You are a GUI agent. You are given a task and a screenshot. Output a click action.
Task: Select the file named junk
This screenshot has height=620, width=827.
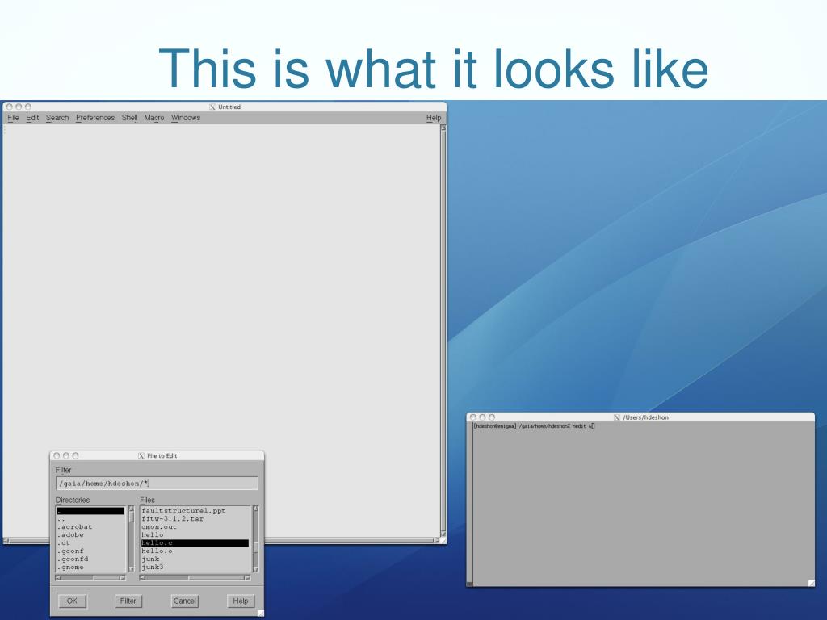195,559
